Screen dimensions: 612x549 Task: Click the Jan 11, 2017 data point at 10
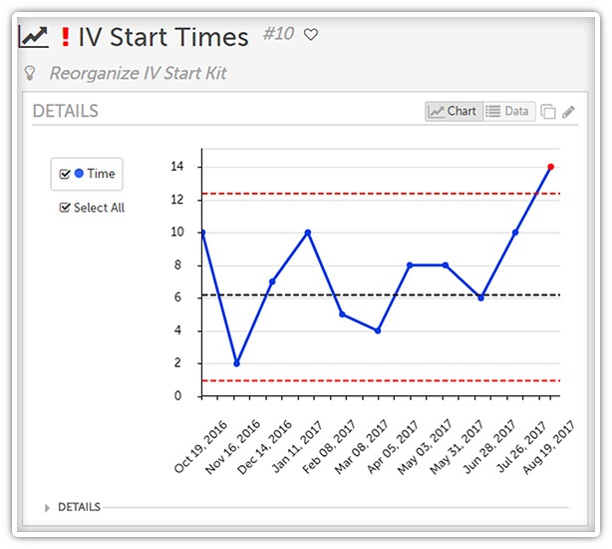pos(308,233)
